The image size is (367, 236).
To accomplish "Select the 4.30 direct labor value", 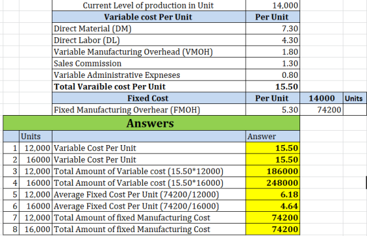I will pyautogui.click(x=273, y=40).
